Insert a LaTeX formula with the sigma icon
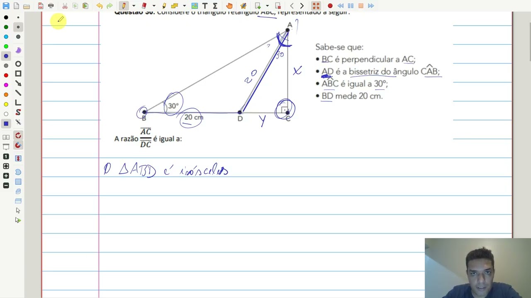 click(215, 6)
